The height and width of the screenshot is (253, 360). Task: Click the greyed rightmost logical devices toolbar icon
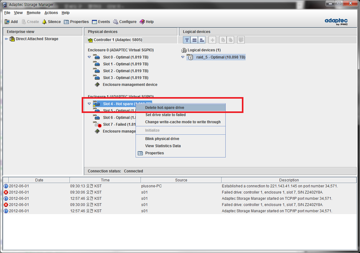241,40
